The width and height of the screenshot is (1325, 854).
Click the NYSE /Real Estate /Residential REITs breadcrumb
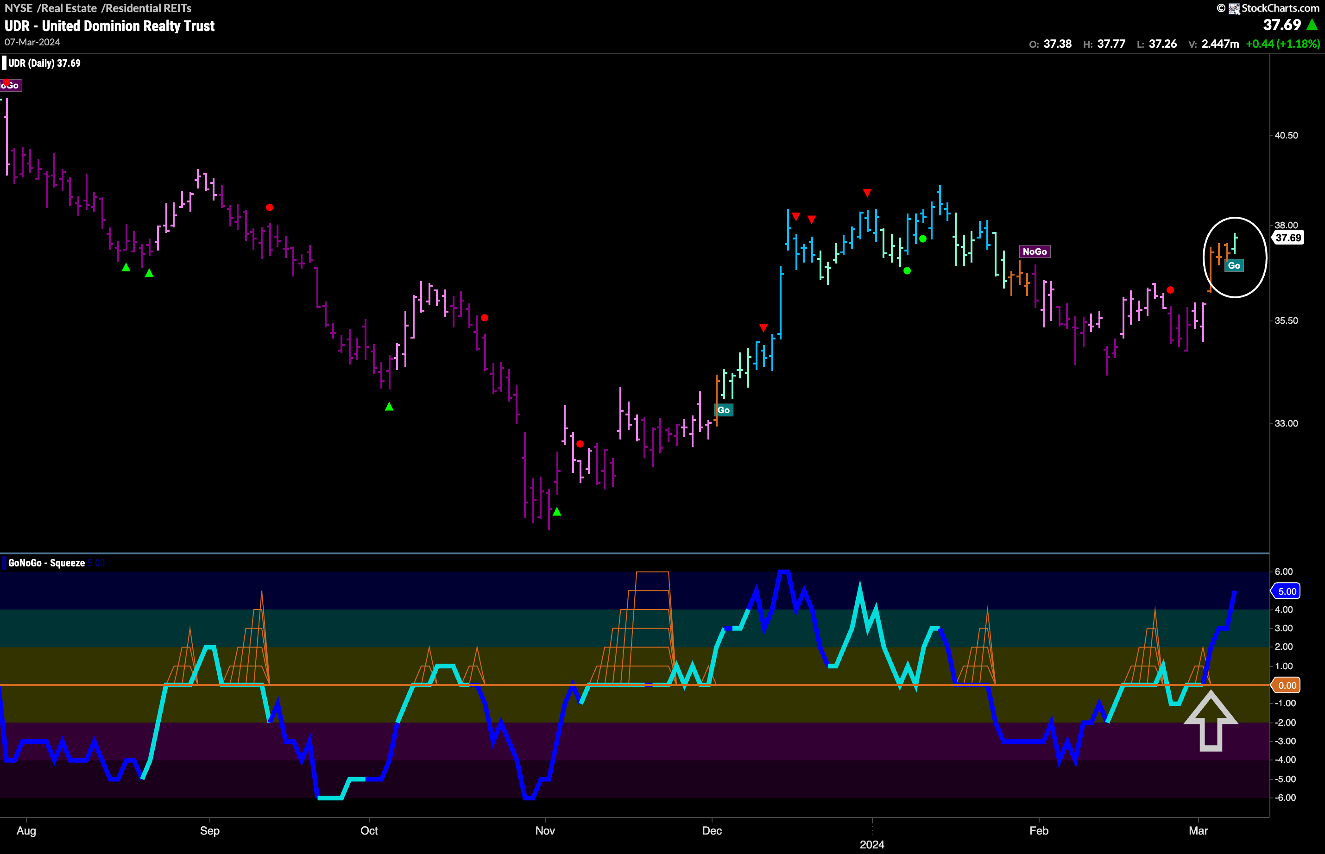pyautogui.click(x=98, y=8)
